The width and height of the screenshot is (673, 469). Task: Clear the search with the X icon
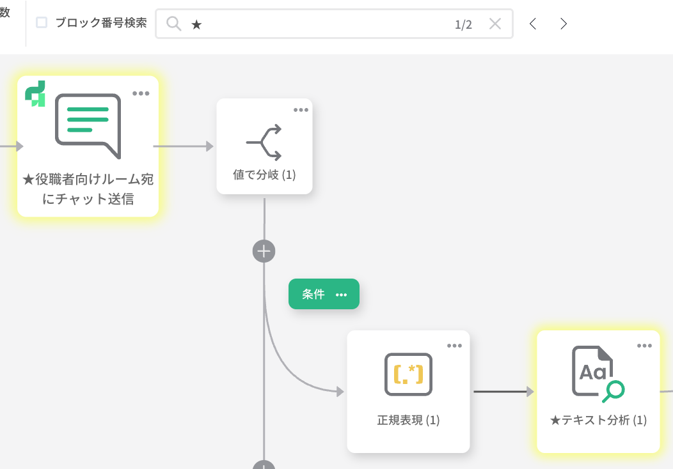click(495, 24)
